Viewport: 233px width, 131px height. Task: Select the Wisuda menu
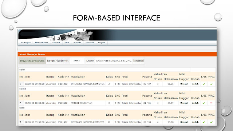click(77, 43)
